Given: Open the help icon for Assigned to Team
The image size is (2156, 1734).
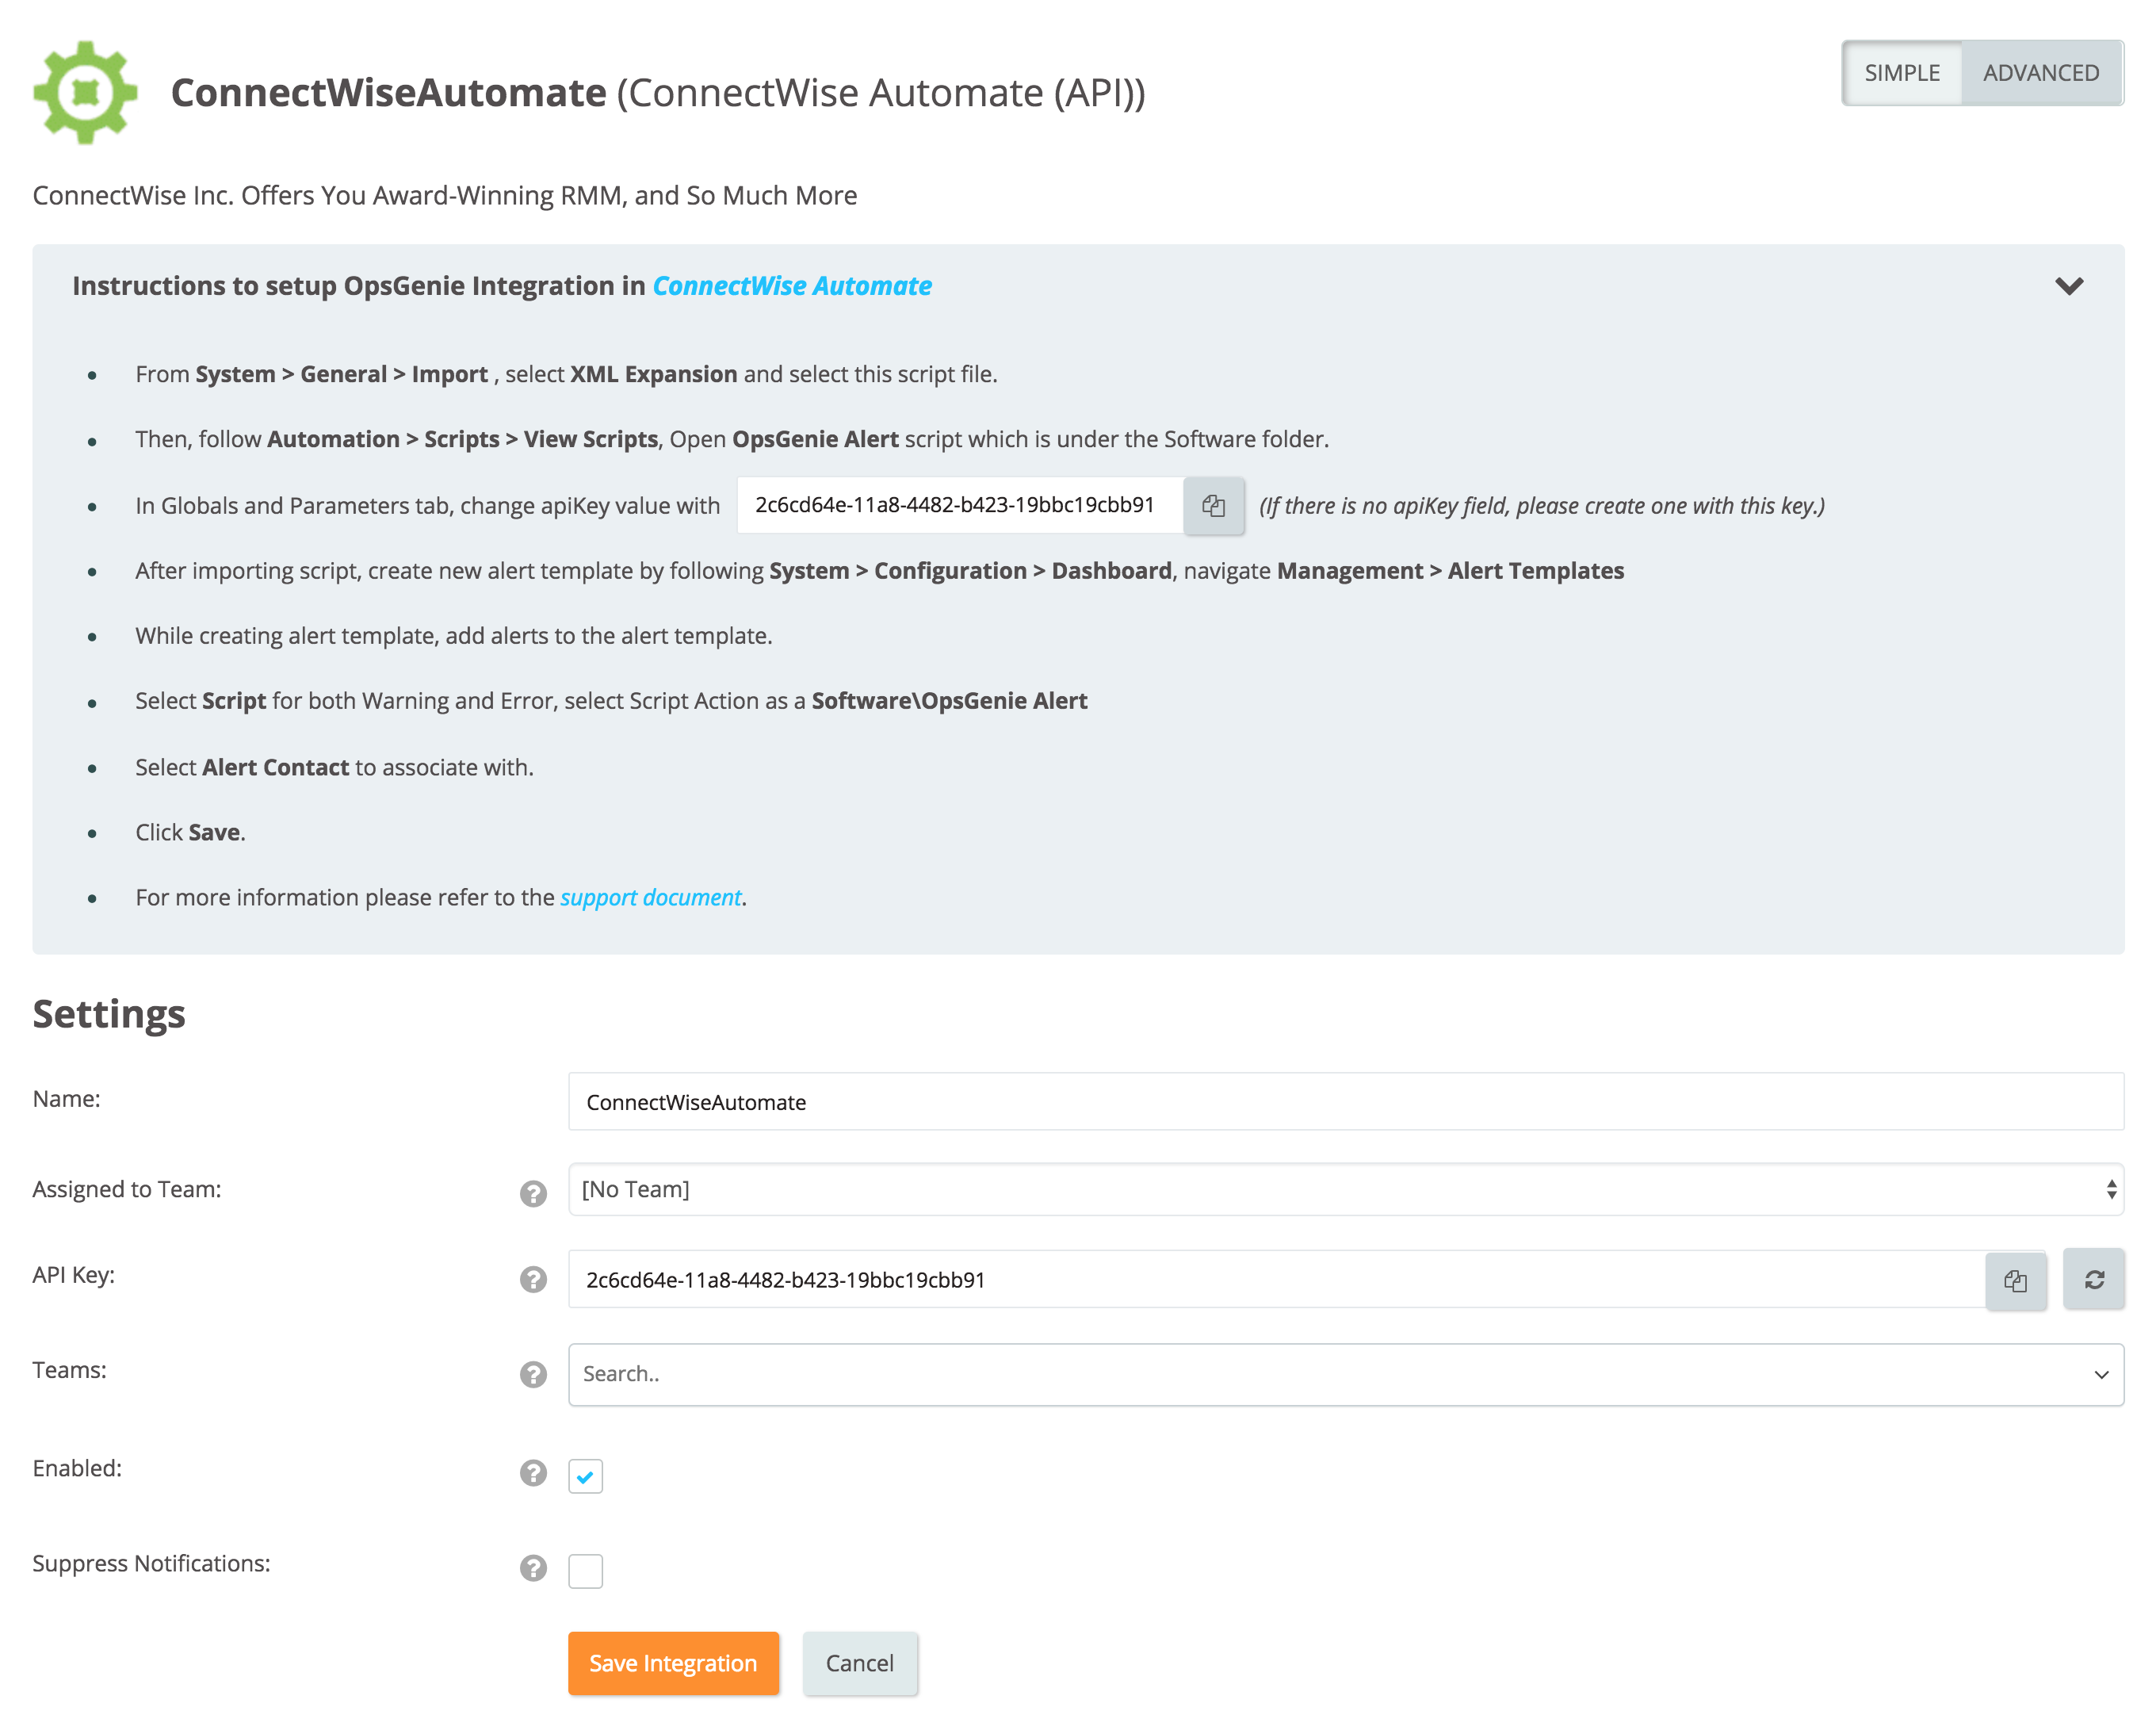Looking at the screenshot, I should (533, 1193).
